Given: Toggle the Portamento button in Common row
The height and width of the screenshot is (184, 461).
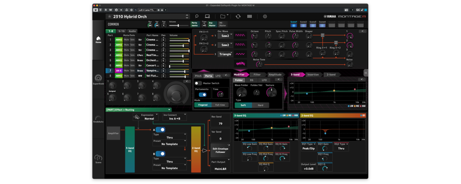Looking at the screenshot, I should pos(195,24).
